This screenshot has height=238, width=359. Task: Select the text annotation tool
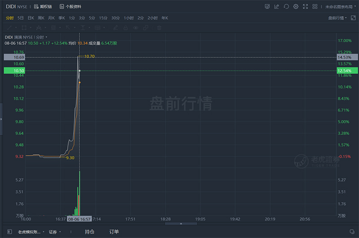pos(83,28)
